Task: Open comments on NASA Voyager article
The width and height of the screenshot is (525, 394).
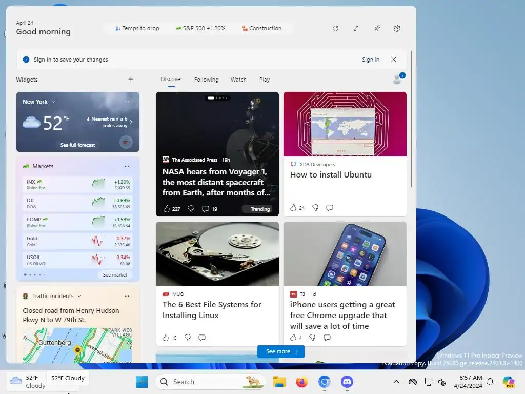Action: (205, 209)
